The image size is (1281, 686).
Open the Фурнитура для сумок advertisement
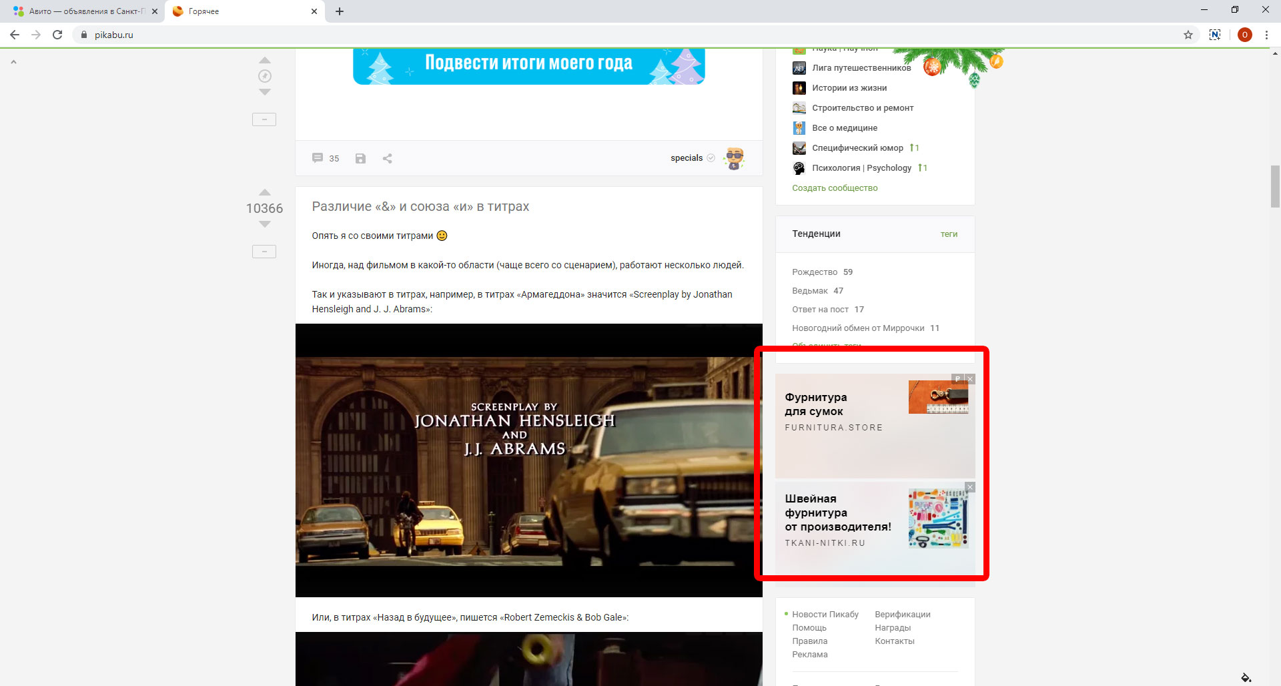pyautogui.click(x=875, y=426)
